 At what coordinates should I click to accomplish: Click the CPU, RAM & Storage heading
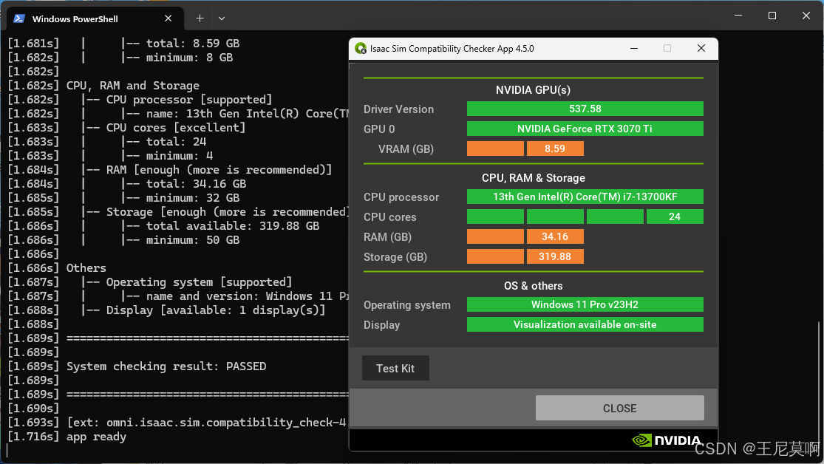[x=534, y=177]
